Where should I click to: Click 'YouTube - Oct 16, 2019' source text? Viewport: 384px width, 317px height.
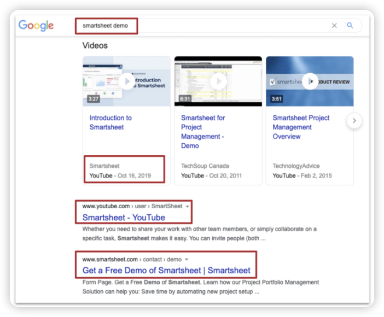click(x=120, y=175)
